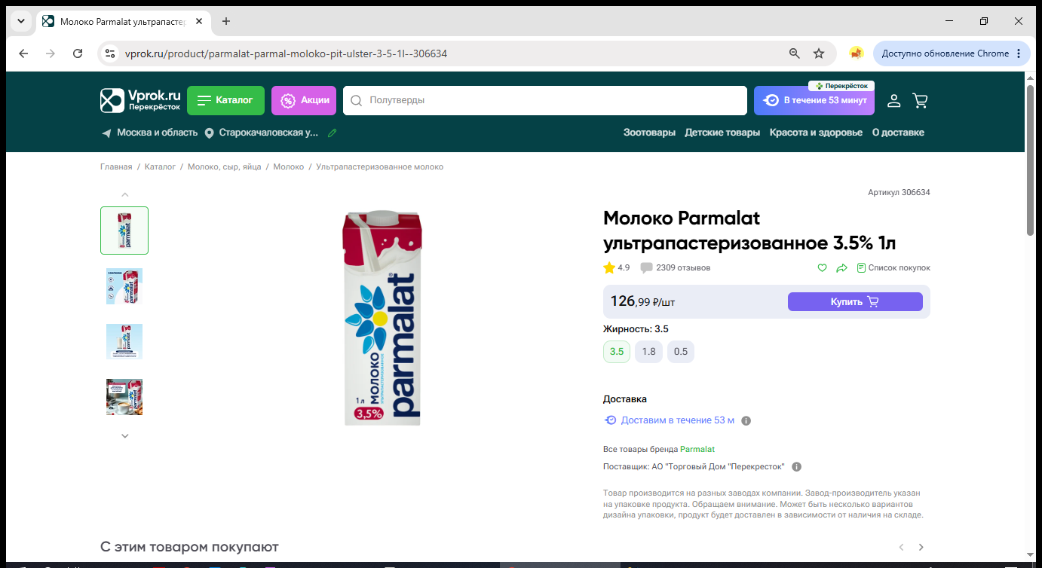The width and height of the screenshot is (1042, 568).
Task: Bookmark this page with star icon
Action: [x=819, y=53]
